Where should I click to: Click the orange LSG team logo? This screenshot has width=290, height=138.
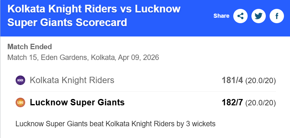(20, 102)
